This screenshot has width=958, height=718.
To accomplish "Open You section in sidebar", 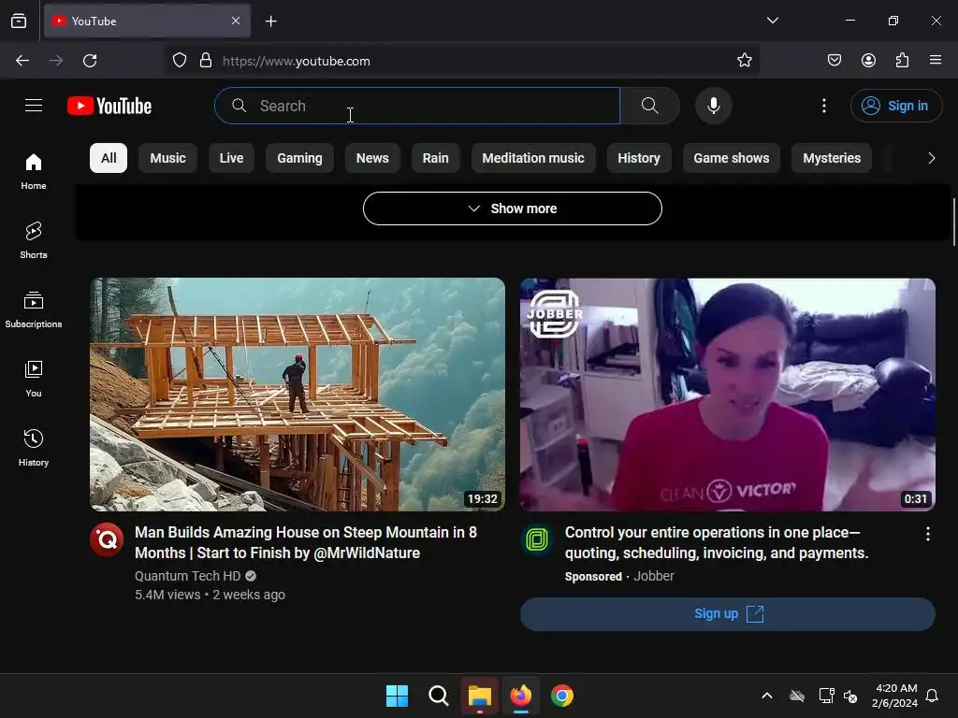I will (x=34, y=379).
